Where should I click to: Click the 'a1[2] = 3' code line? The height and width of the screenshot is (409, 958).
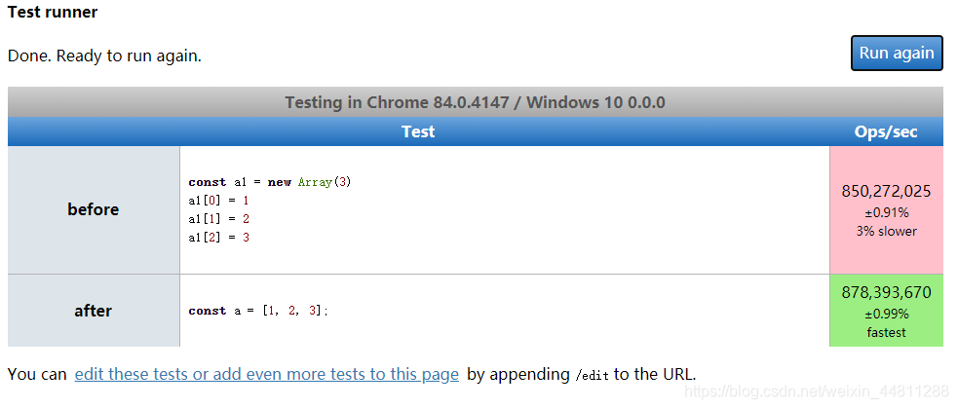tap(218, 237)
